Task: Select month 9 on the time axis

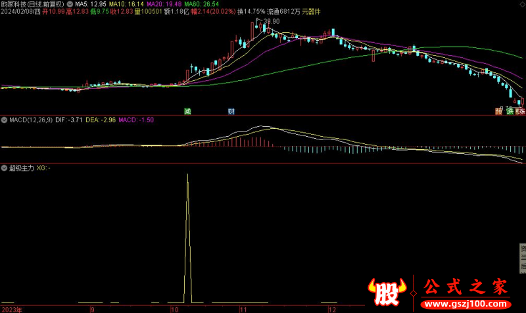Action: pyautogui.click(x=92, y=309)
